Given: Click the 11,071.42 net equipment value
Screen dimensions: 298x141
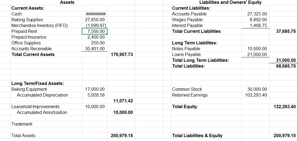Looking at the screenshot, I should [123, 101].
